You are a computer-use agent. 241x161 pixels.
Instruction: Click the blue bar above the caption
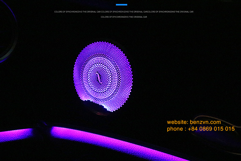121,5
